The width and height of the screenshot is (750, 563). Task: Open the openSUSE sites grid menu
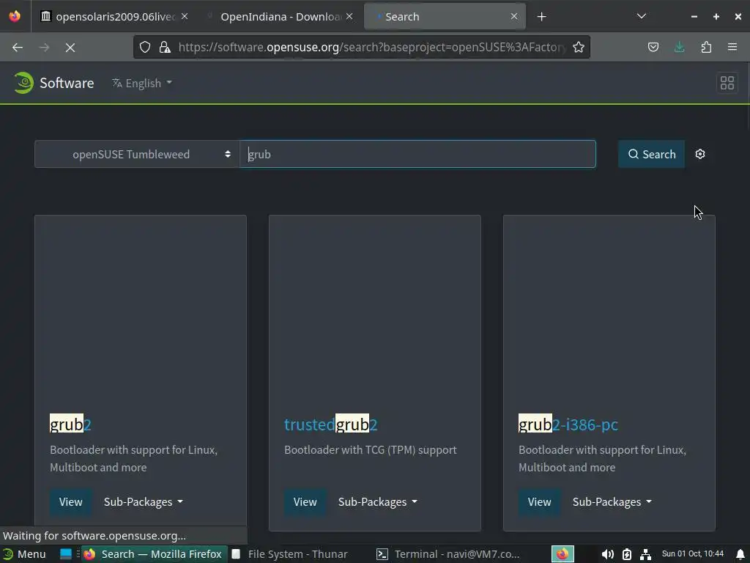[727, 83]
